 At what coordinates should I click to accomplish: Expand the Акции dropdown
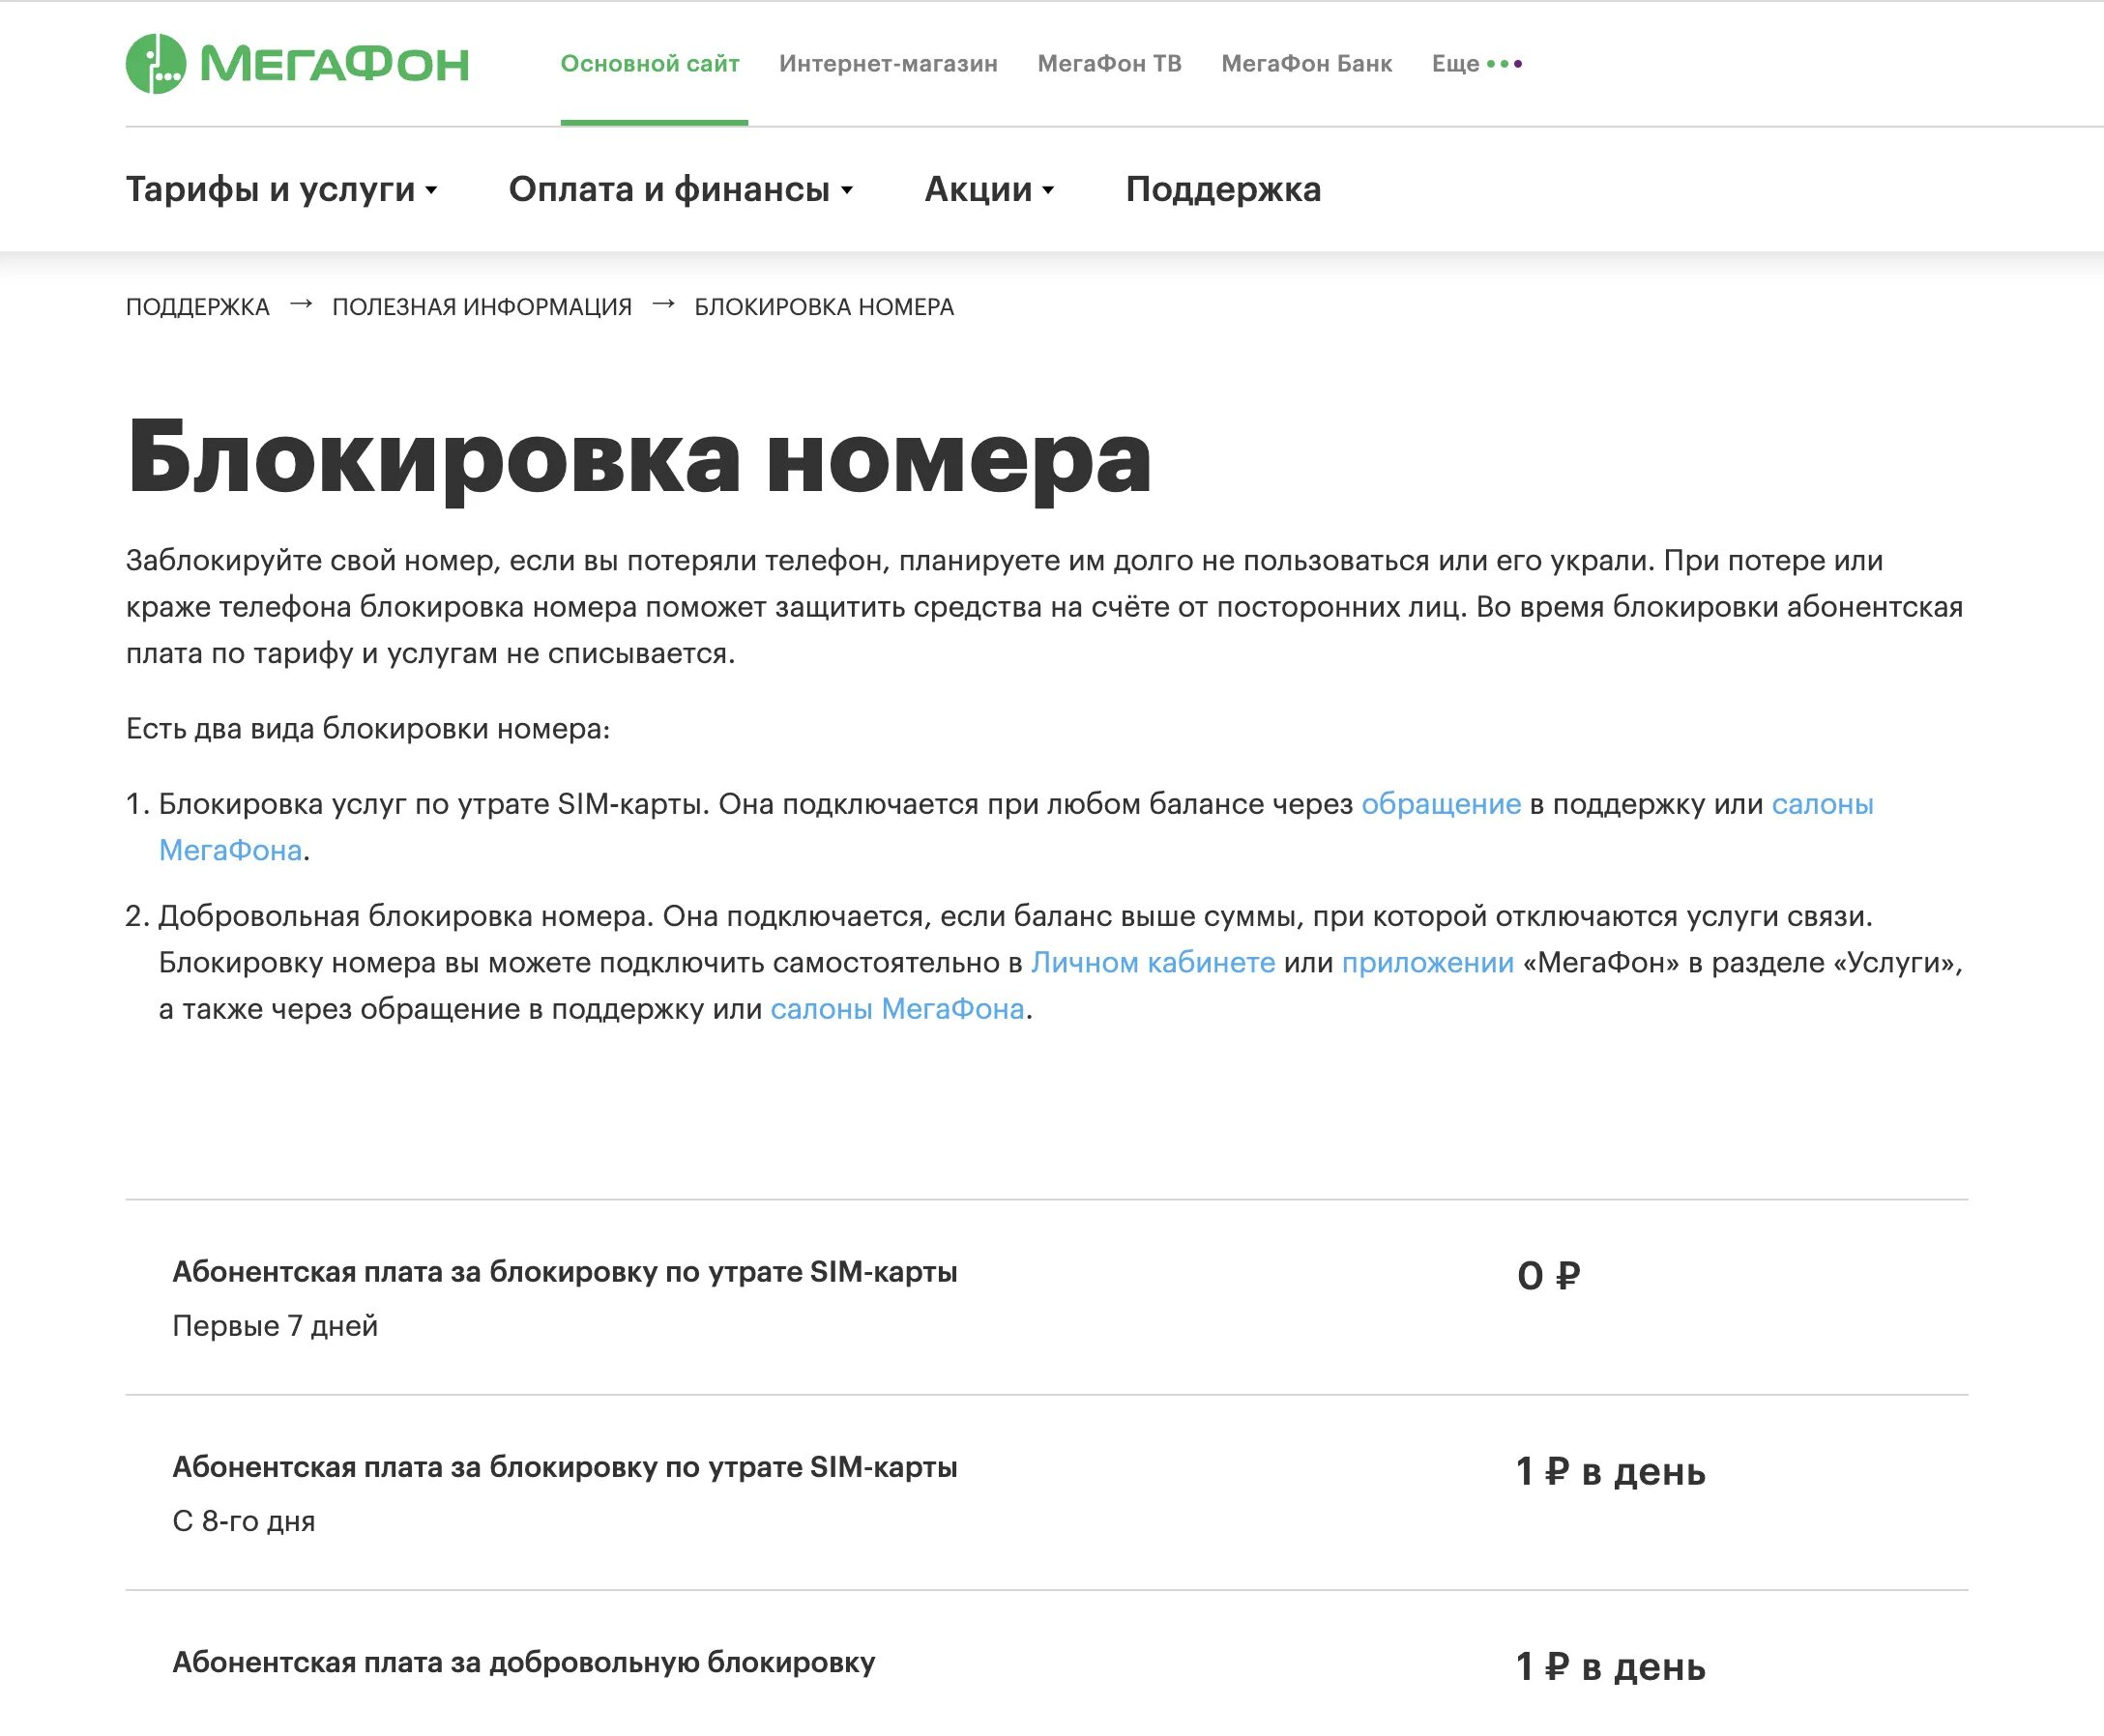pos(989,189)
